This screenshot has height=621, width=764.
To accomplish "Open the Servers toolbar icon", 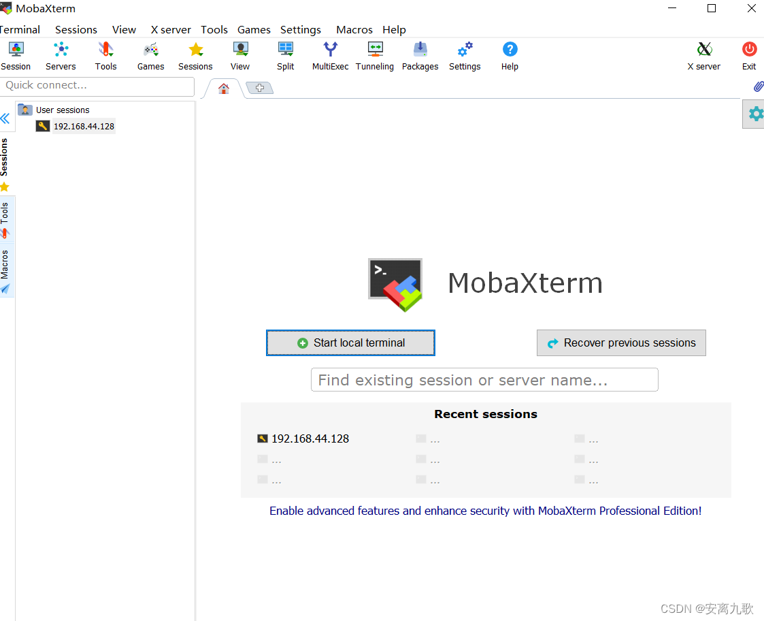I will coord(61,56).
